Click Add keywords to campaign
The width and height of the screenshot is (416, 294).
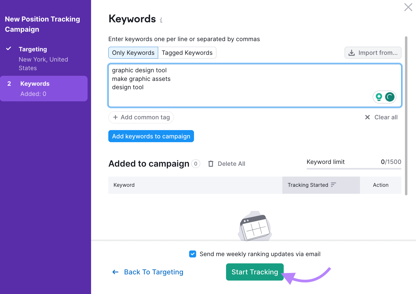[151, 136]
